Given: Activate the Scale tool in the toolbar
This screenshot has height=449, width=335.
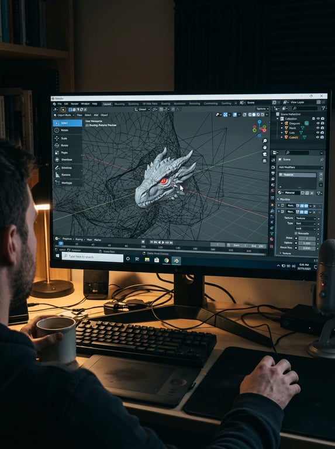Looking at the screenshot, I should (68, 139).
